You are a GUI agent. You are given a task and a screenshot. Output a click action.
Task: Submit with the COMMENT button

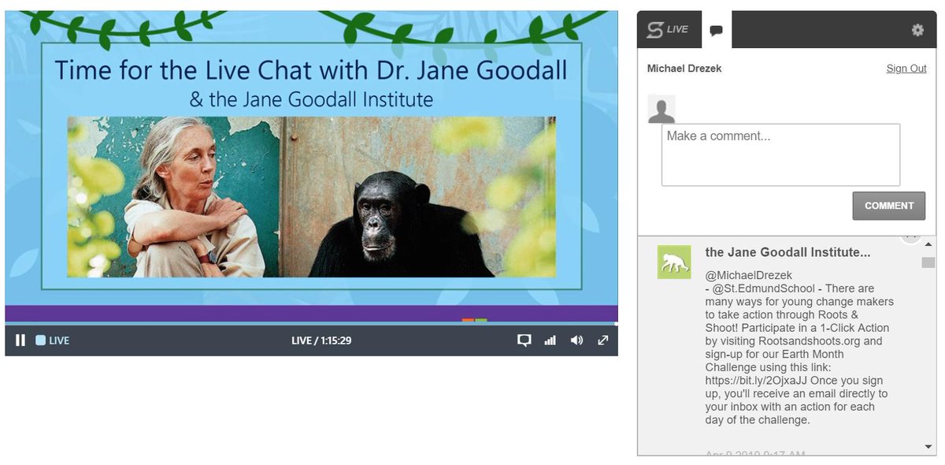click(x=889, y=206)
